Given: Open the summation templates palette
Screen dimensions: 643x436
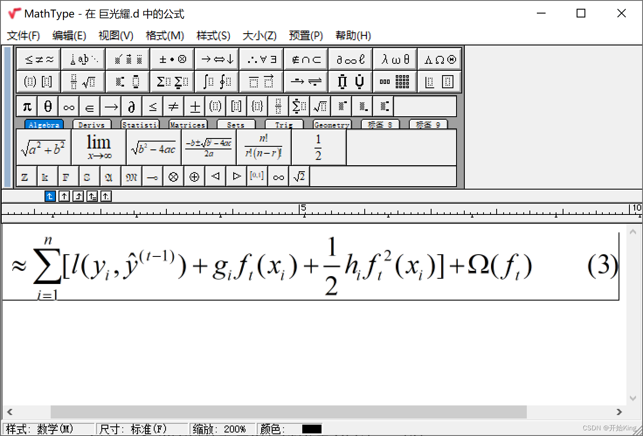Looking at the screenshot, I should pos(172,81).
